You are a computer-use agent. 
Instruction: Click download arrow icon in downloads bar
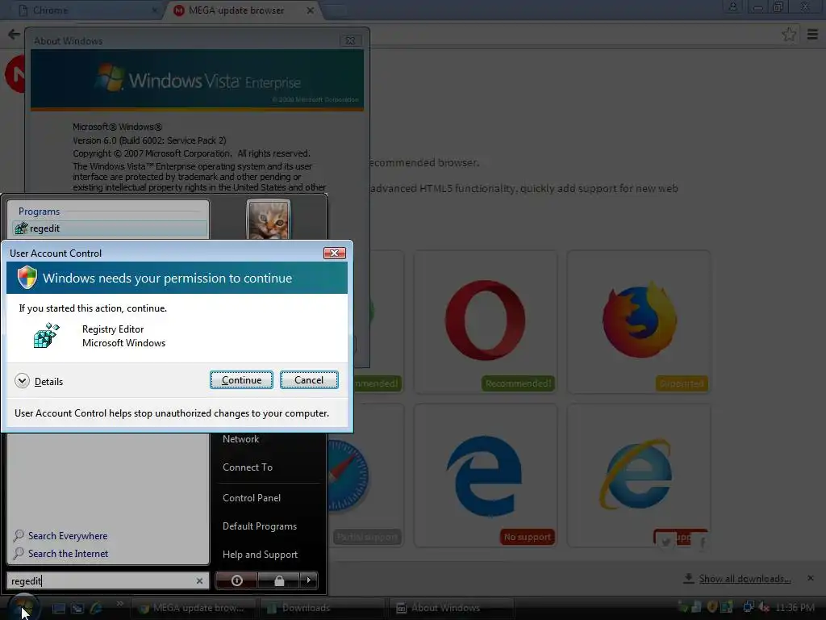(x=688, y=578)
